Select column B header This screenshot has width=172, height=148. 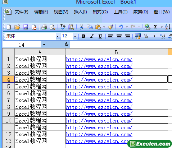(117, 52)
